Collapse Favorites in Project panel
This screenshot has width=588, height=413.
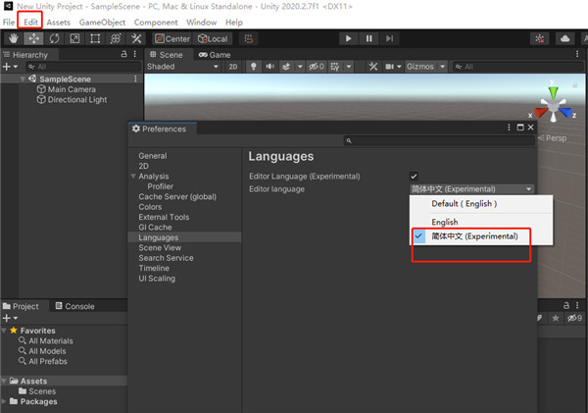[x=4, y=331]
